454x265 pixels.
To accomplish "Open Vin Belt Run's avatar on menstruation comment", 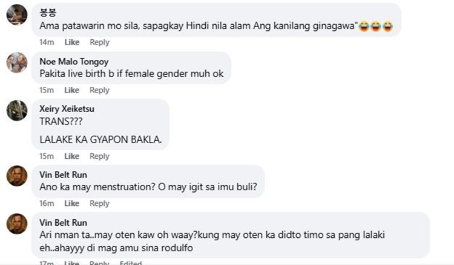I will point(17,176).
